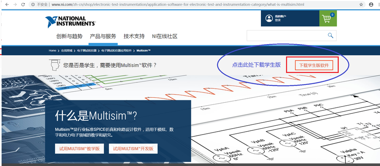Click the 什么是Multisim heading
Screen dimensions: 380x166
click(96, 116)
